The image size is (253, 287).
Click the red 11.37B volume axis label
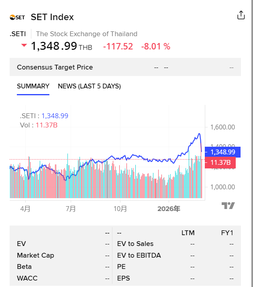(220, 162)
